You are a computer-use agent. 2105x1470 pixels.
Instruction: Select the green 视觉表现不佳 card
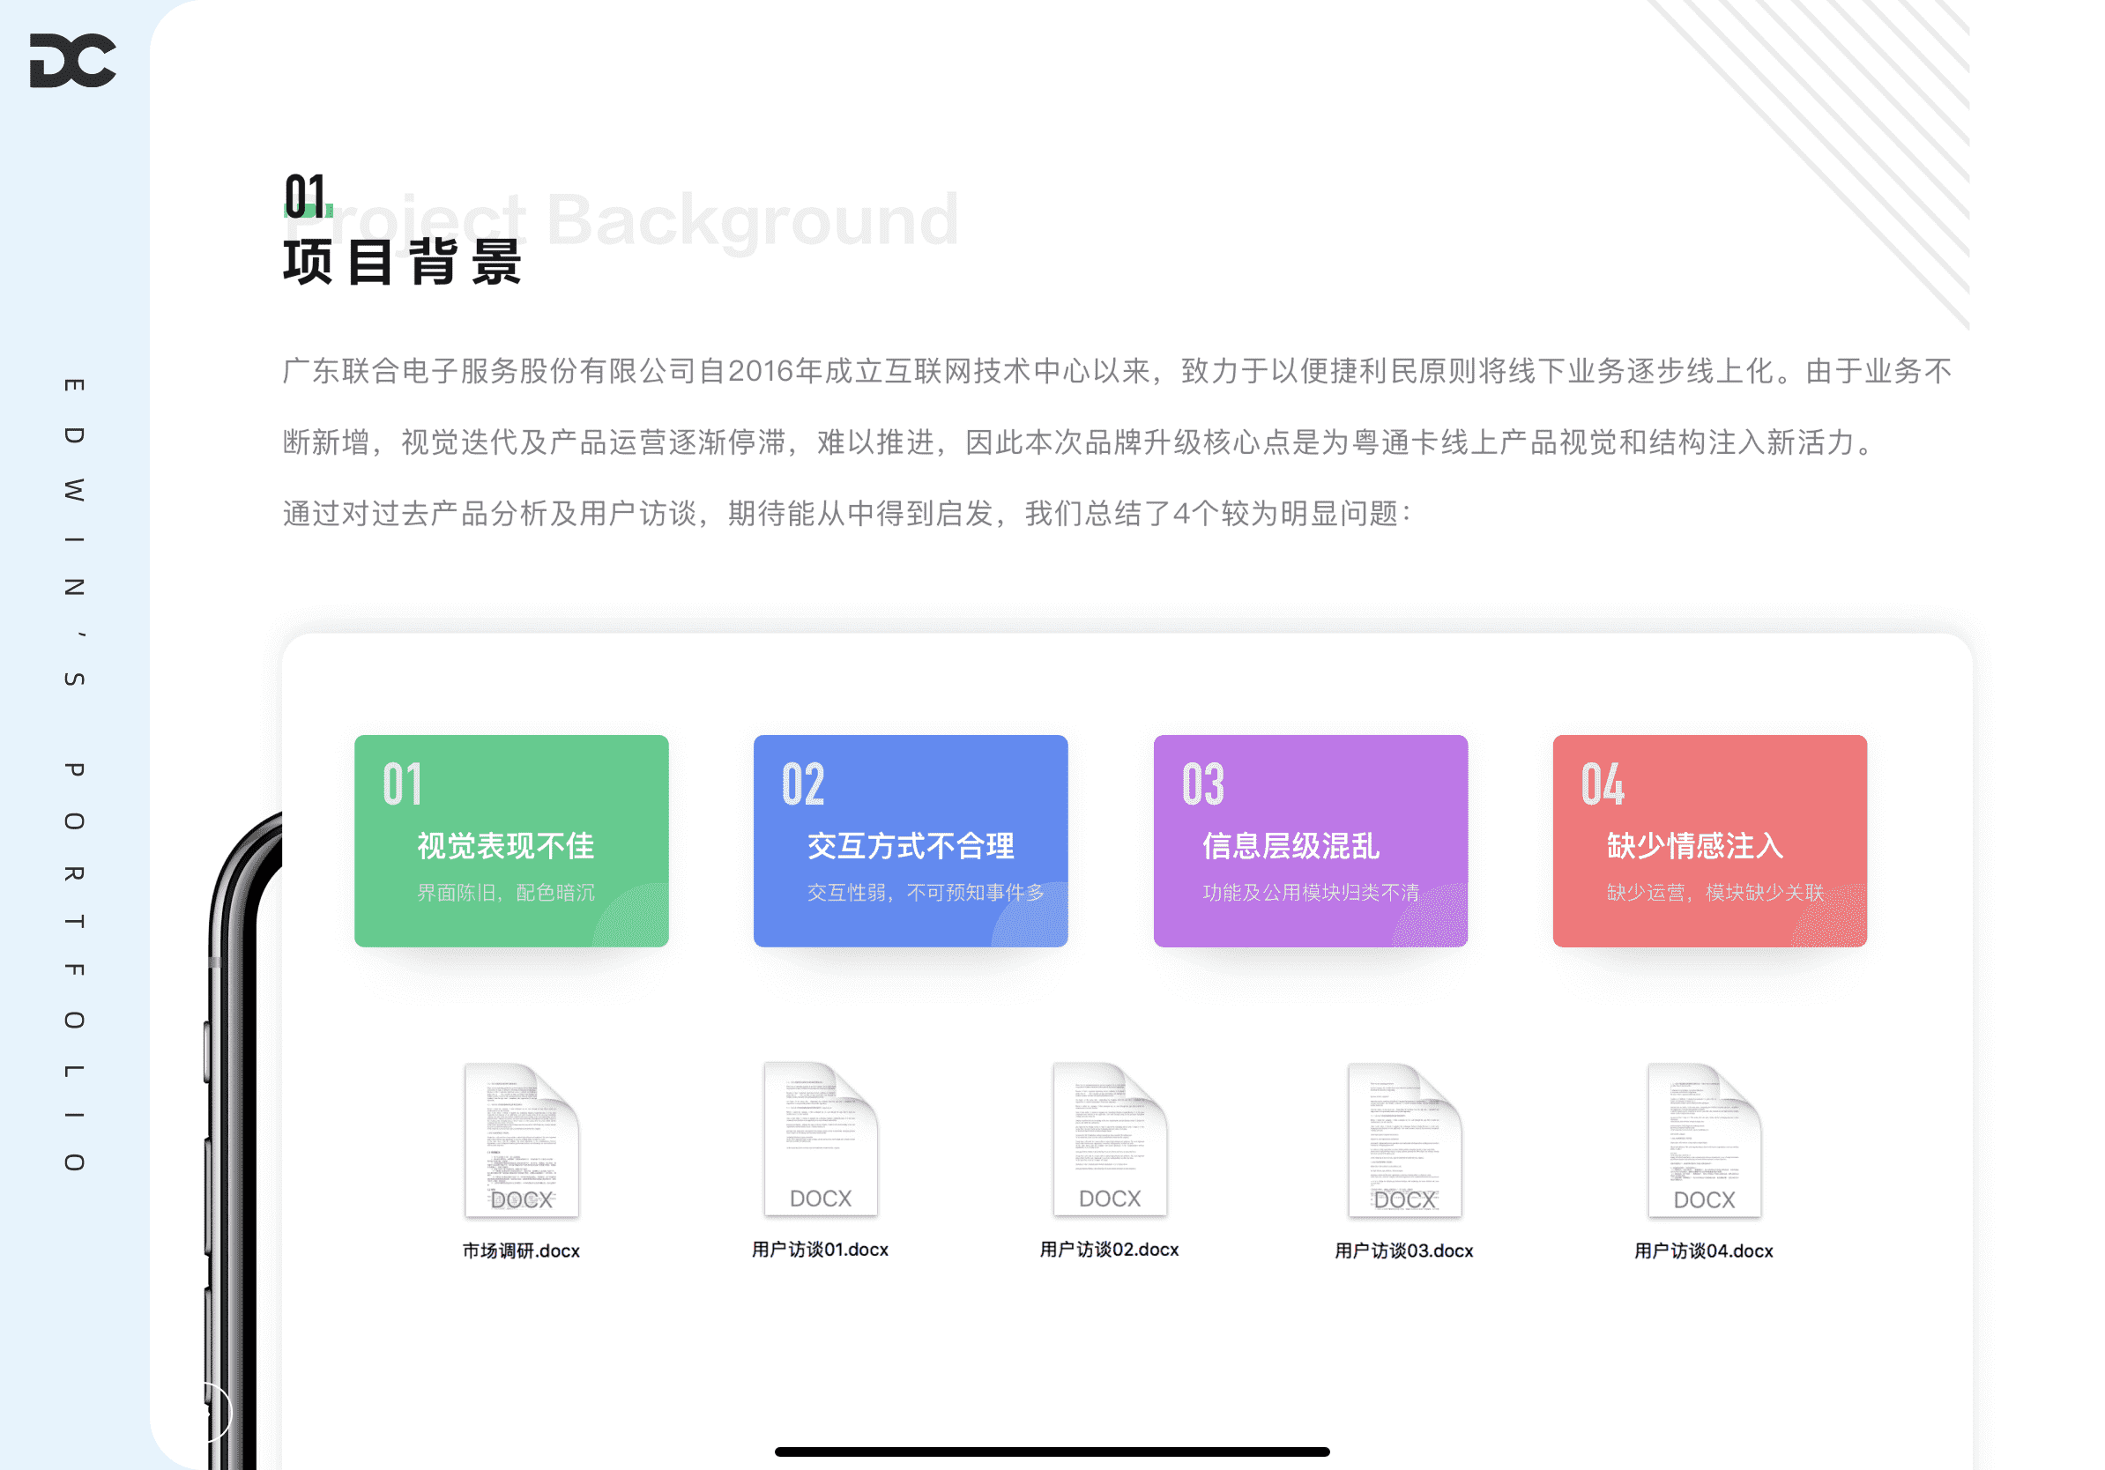point(510,841)
